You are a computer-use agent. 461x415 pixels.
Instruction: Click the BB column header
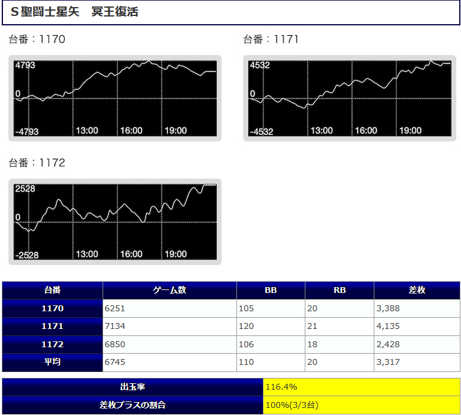271,290
